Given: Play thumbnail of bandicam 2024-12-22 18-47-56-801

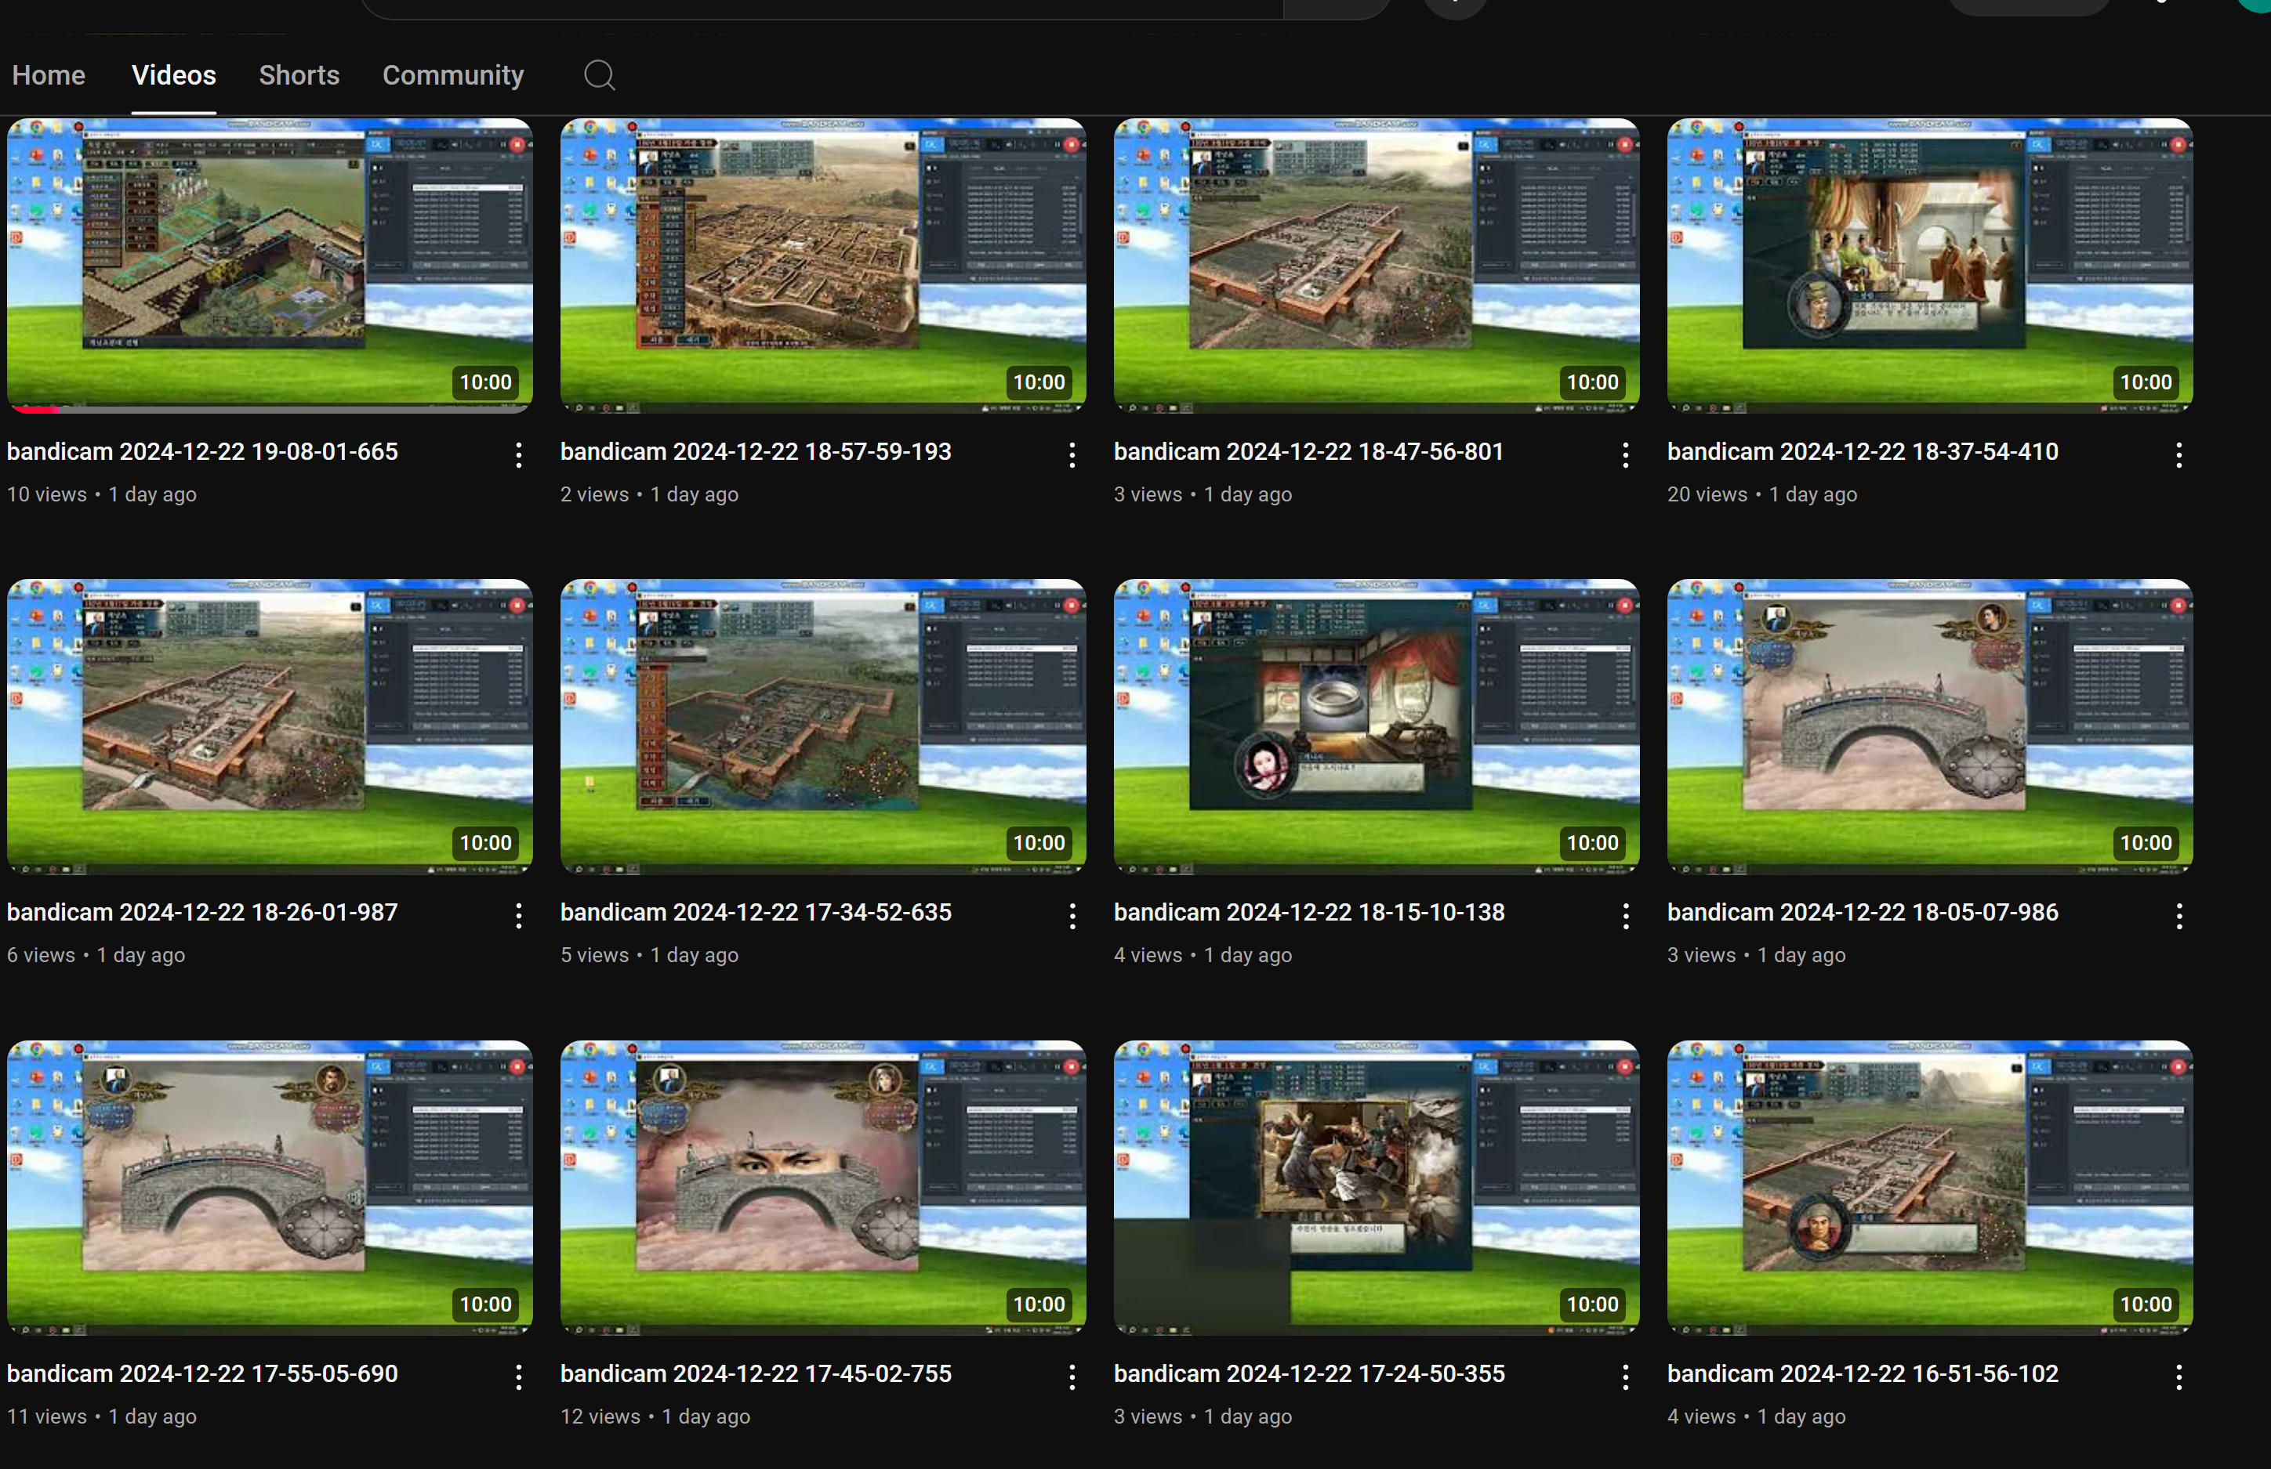Looking at the screenshot, I should coord(1377,265).
